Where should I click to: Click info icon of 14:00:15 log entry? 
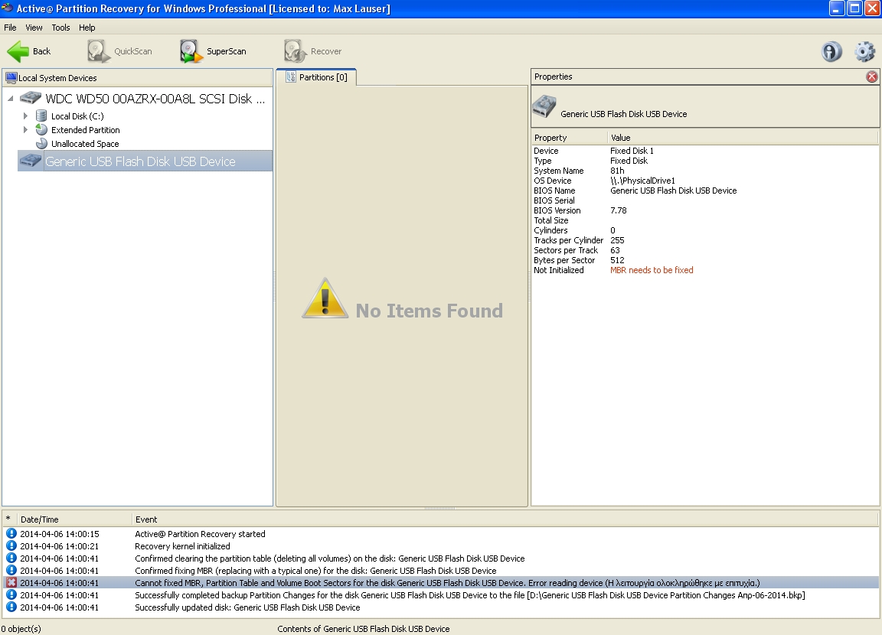(11, 534)
